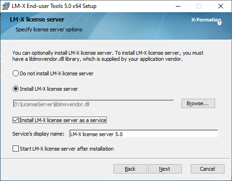Click the window title 'LM-X End-user Tools 5.0 x64 Setup'

[54, 6]
